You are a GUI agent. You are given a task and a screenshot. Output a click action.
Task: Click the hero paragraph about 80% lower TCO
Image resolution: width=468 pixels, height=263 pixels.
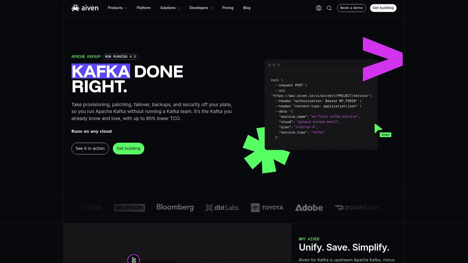click(151, 112)
